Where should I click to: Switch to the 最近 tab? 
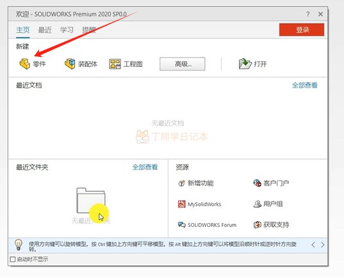coord(45,30)
